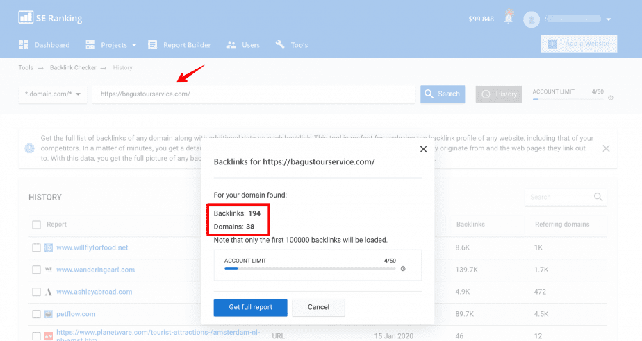Screen dimensions: 642x341
Task: Click the History button
Action: point(499,94)
